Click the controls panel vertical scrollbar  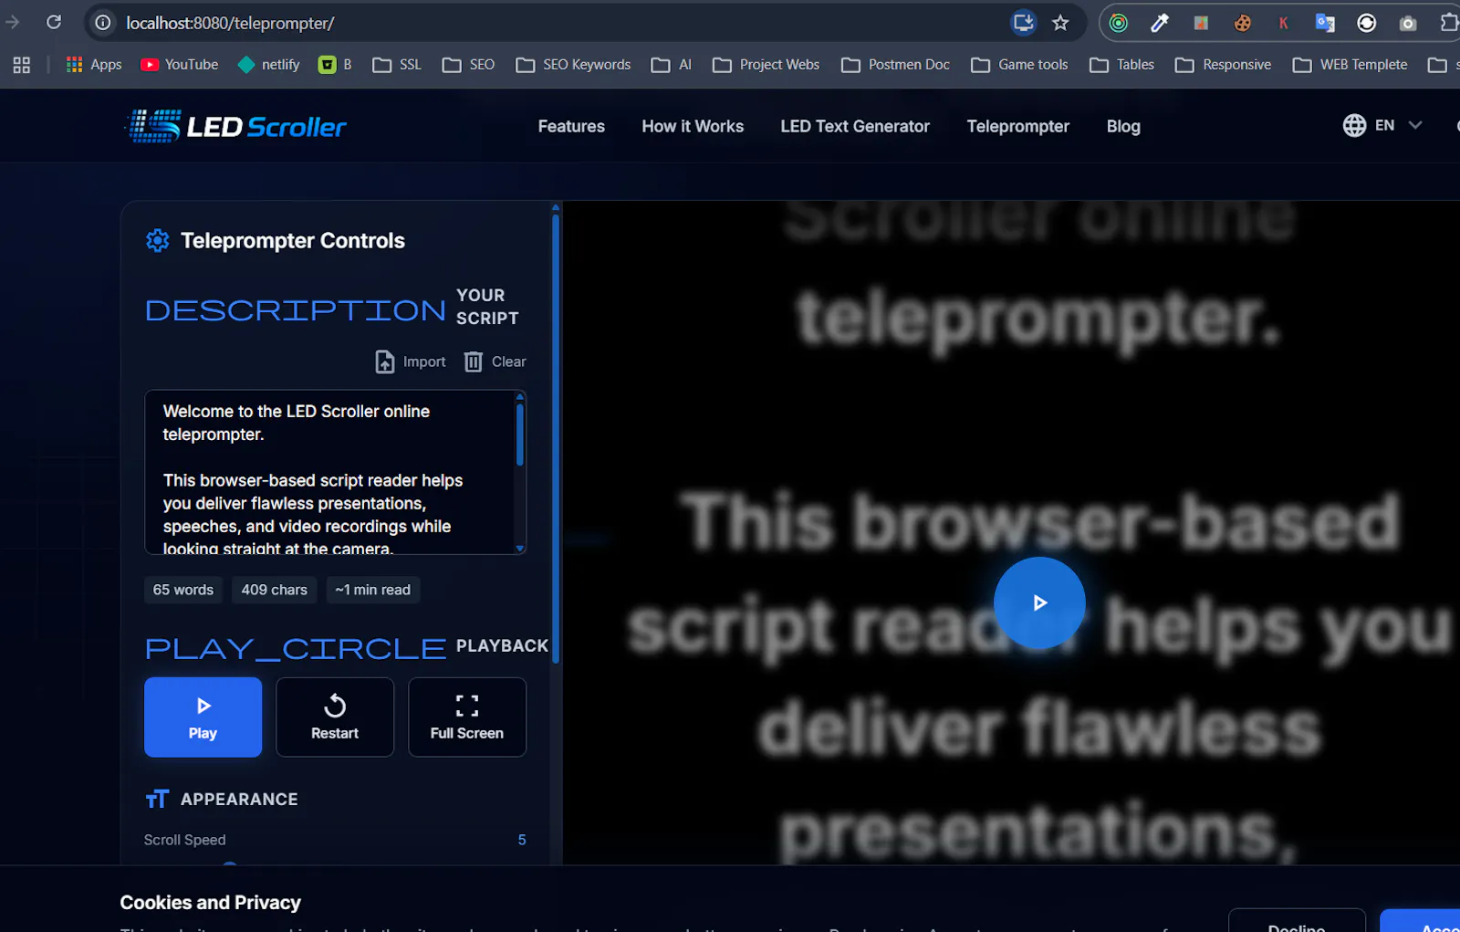coord(555,438)
